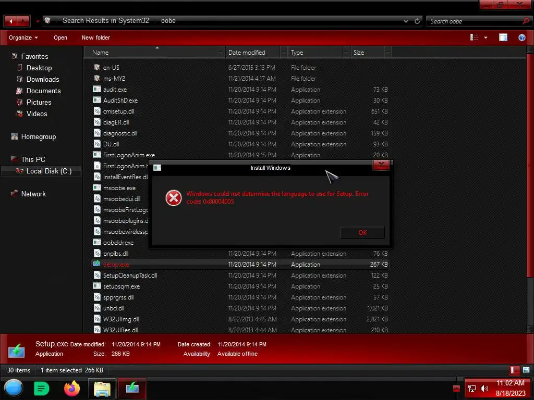
Task: Open Documents in the navigation pane
Action: (x=43, y=91)
